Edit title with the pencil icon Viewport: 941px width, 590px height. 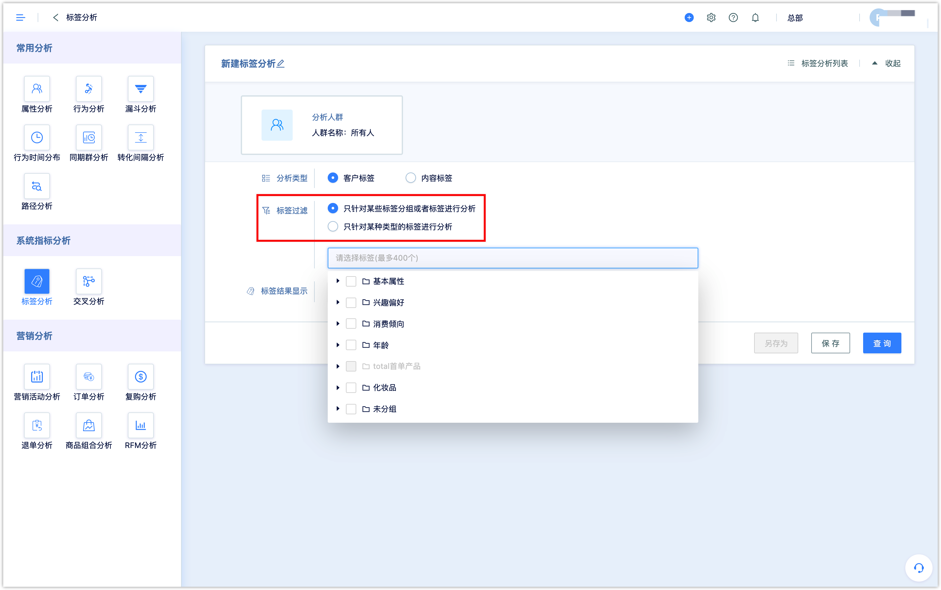pyautogui.click(x=281, y=63)
